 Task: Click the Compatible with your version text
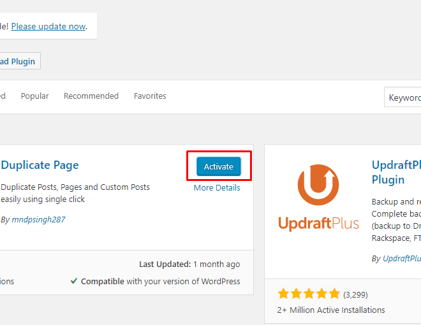point(161,281)
